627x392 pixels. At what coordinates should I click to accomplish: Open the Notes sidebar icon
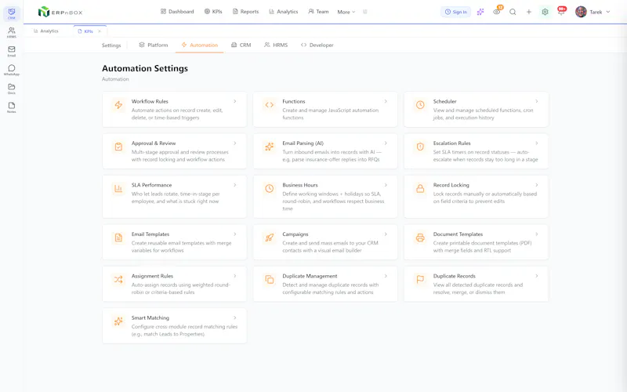pos(12,107)
